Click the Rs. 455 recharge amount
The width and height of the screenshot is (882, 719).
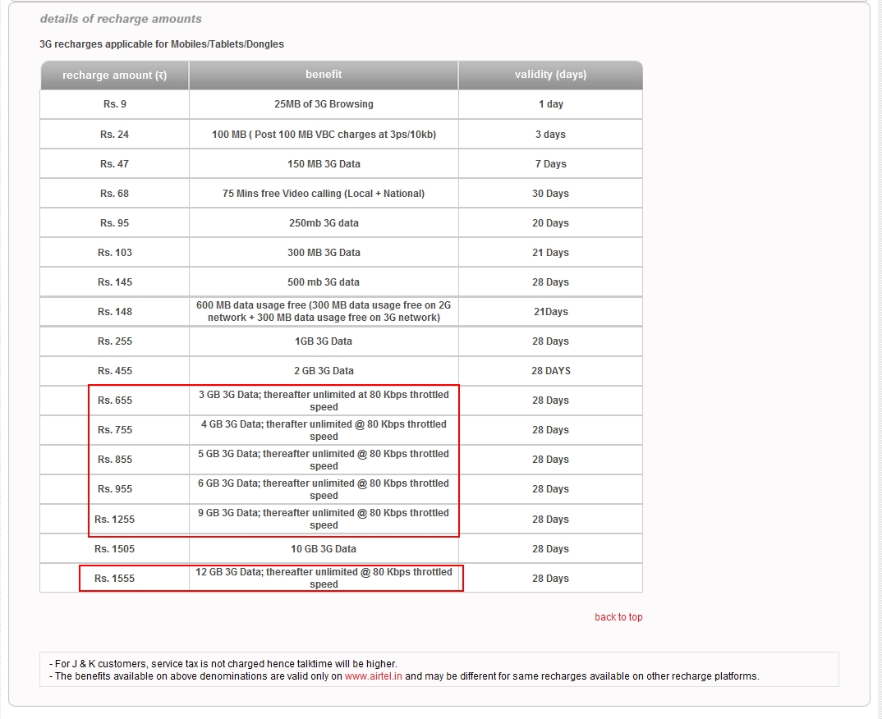114,370
